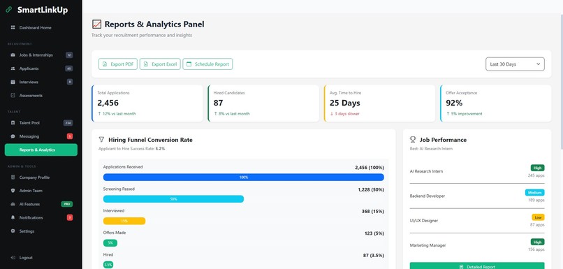Open Admin Team page
Image resolution: width=563 pixels, height=269 pixels.
pos(41,191)
